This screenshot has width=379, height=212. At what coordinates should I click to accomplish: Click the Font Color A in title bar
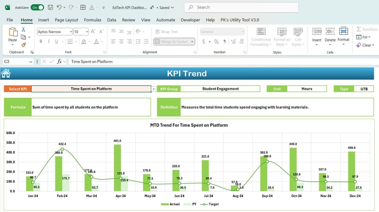coord(92,7)
